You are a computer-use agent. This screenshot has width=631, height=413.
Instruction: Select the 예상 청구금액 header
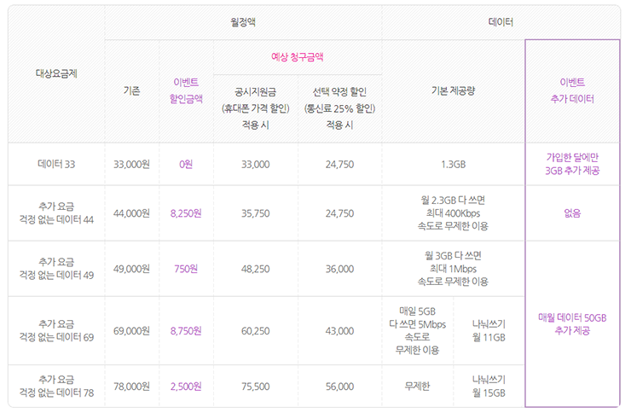click(297, 57)
